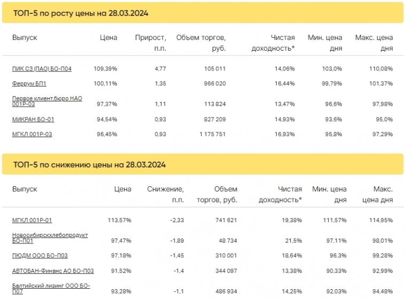This screenshot has height=301, width=405.
Task: Open the ПИК СЗ (ПАО) БО-П04 bond link
Action: [42, 69]
